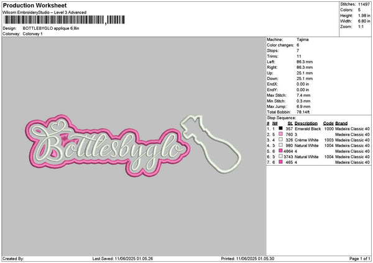The image size is (373, 263).
Task: Select stitch count "3743" in row 6
Action: tap(288, 157)
